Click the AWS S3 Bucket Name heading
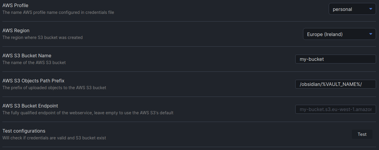 click(27, 56)
